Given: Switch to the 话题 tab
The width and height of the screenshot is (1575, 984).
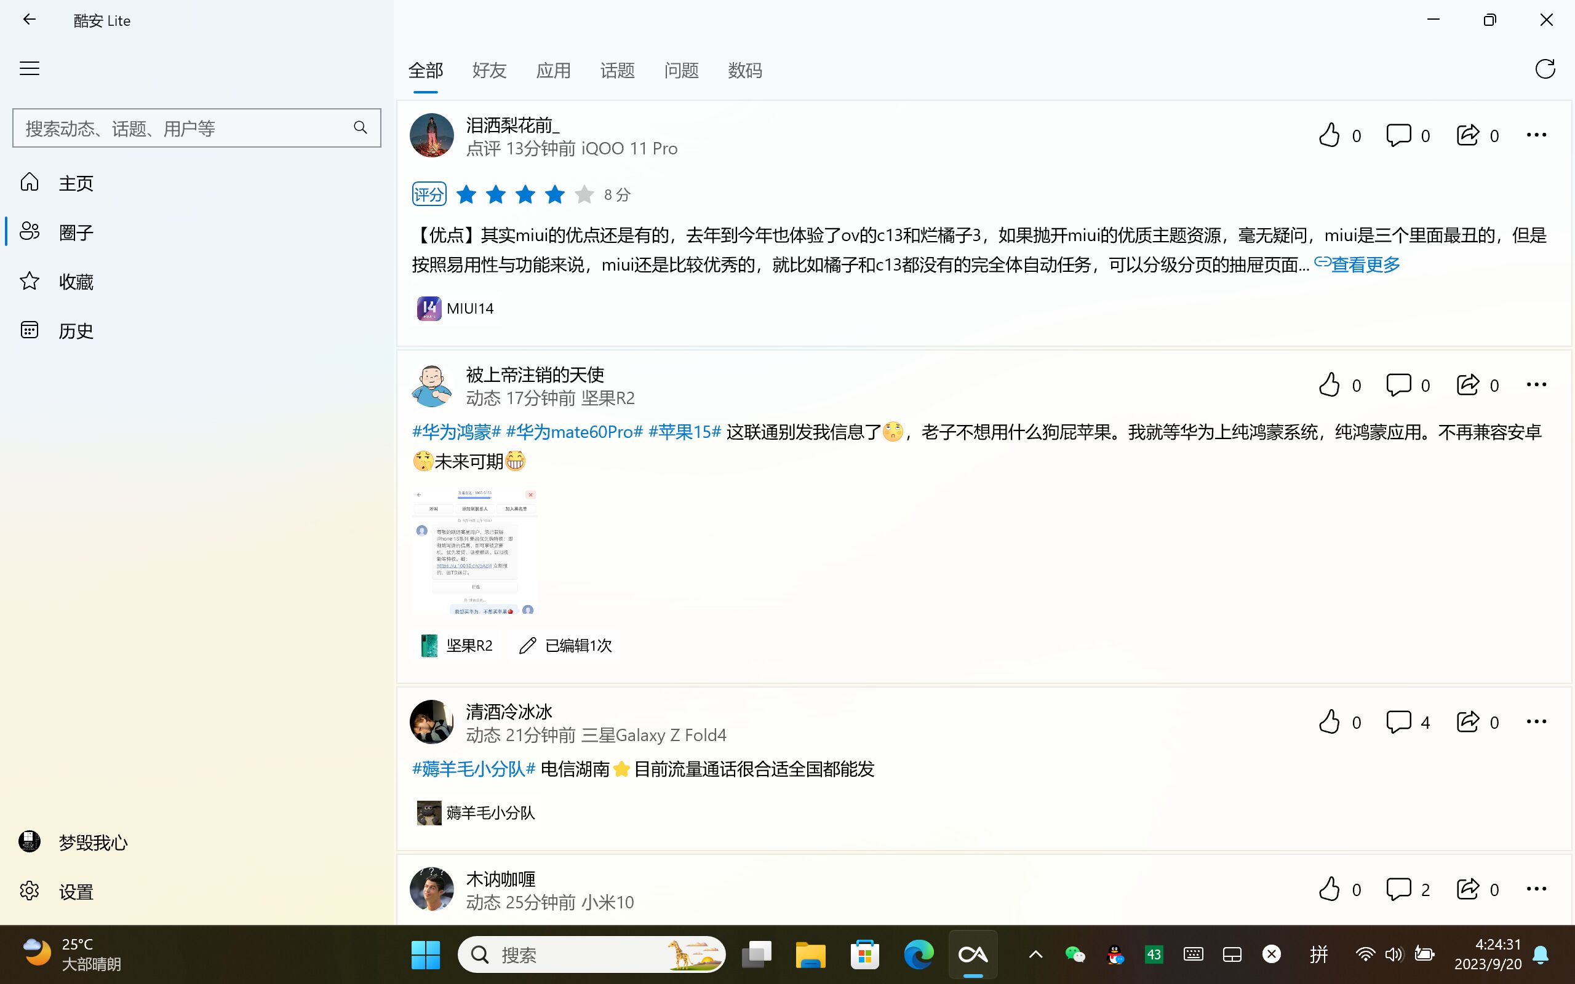Looking at the screenshot, I should point(617,70).
